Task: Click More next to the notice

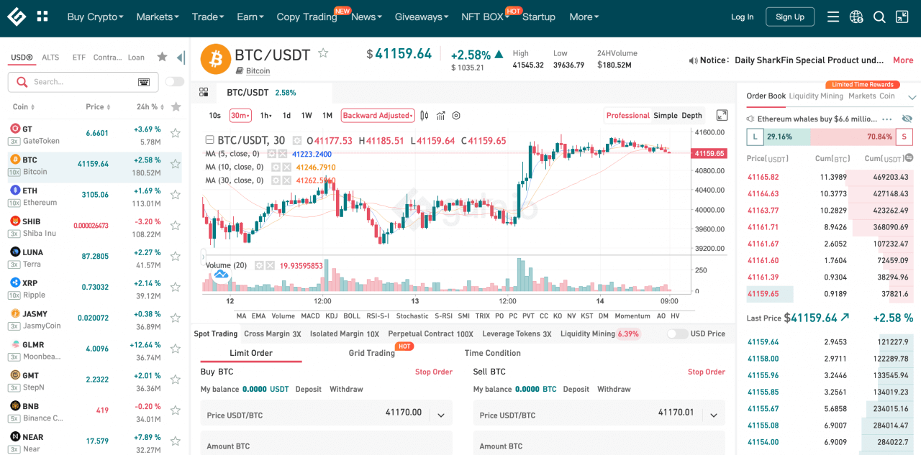Action: click(903, 60)
